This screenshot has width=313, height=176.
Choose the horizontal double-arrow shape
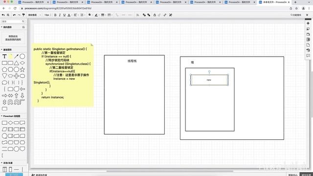tap(10, 96)
